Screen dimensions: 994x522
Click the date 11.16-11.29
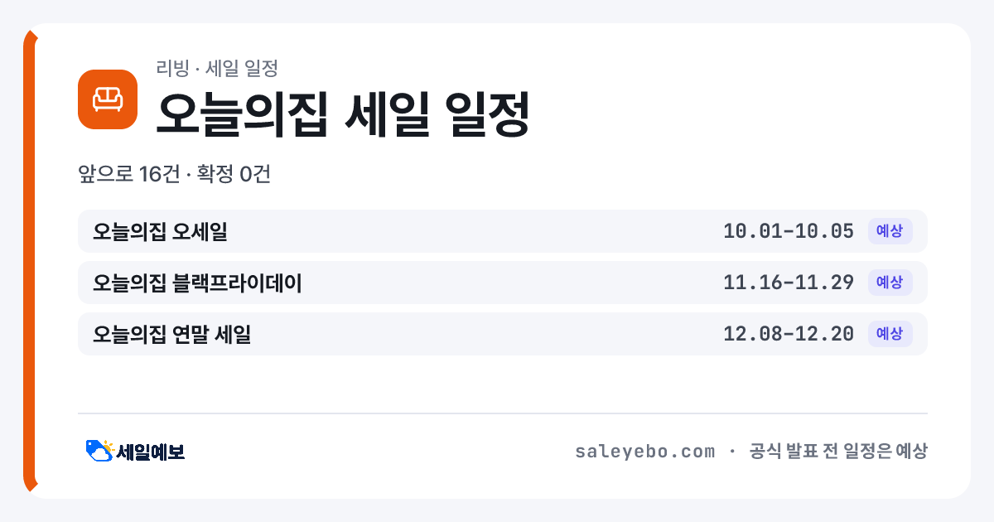pyautogui.click(x=789, y=283)
